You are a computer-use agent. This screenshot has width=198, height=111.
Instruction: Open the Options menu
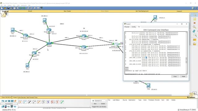[10, 6]
